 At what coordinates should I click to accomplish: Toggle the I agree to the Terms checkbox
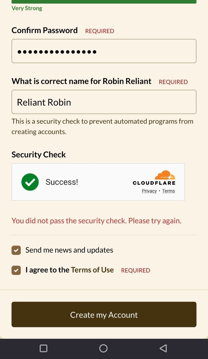point(16,270)
